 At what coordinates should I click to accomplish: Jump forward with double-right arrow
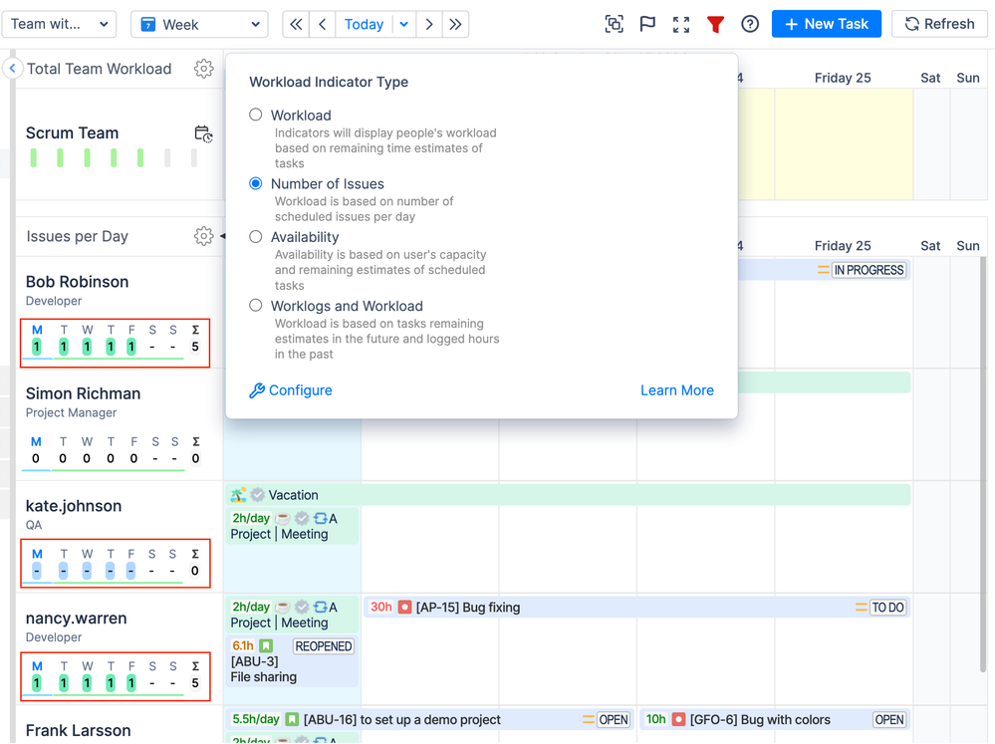pos(455,24)
